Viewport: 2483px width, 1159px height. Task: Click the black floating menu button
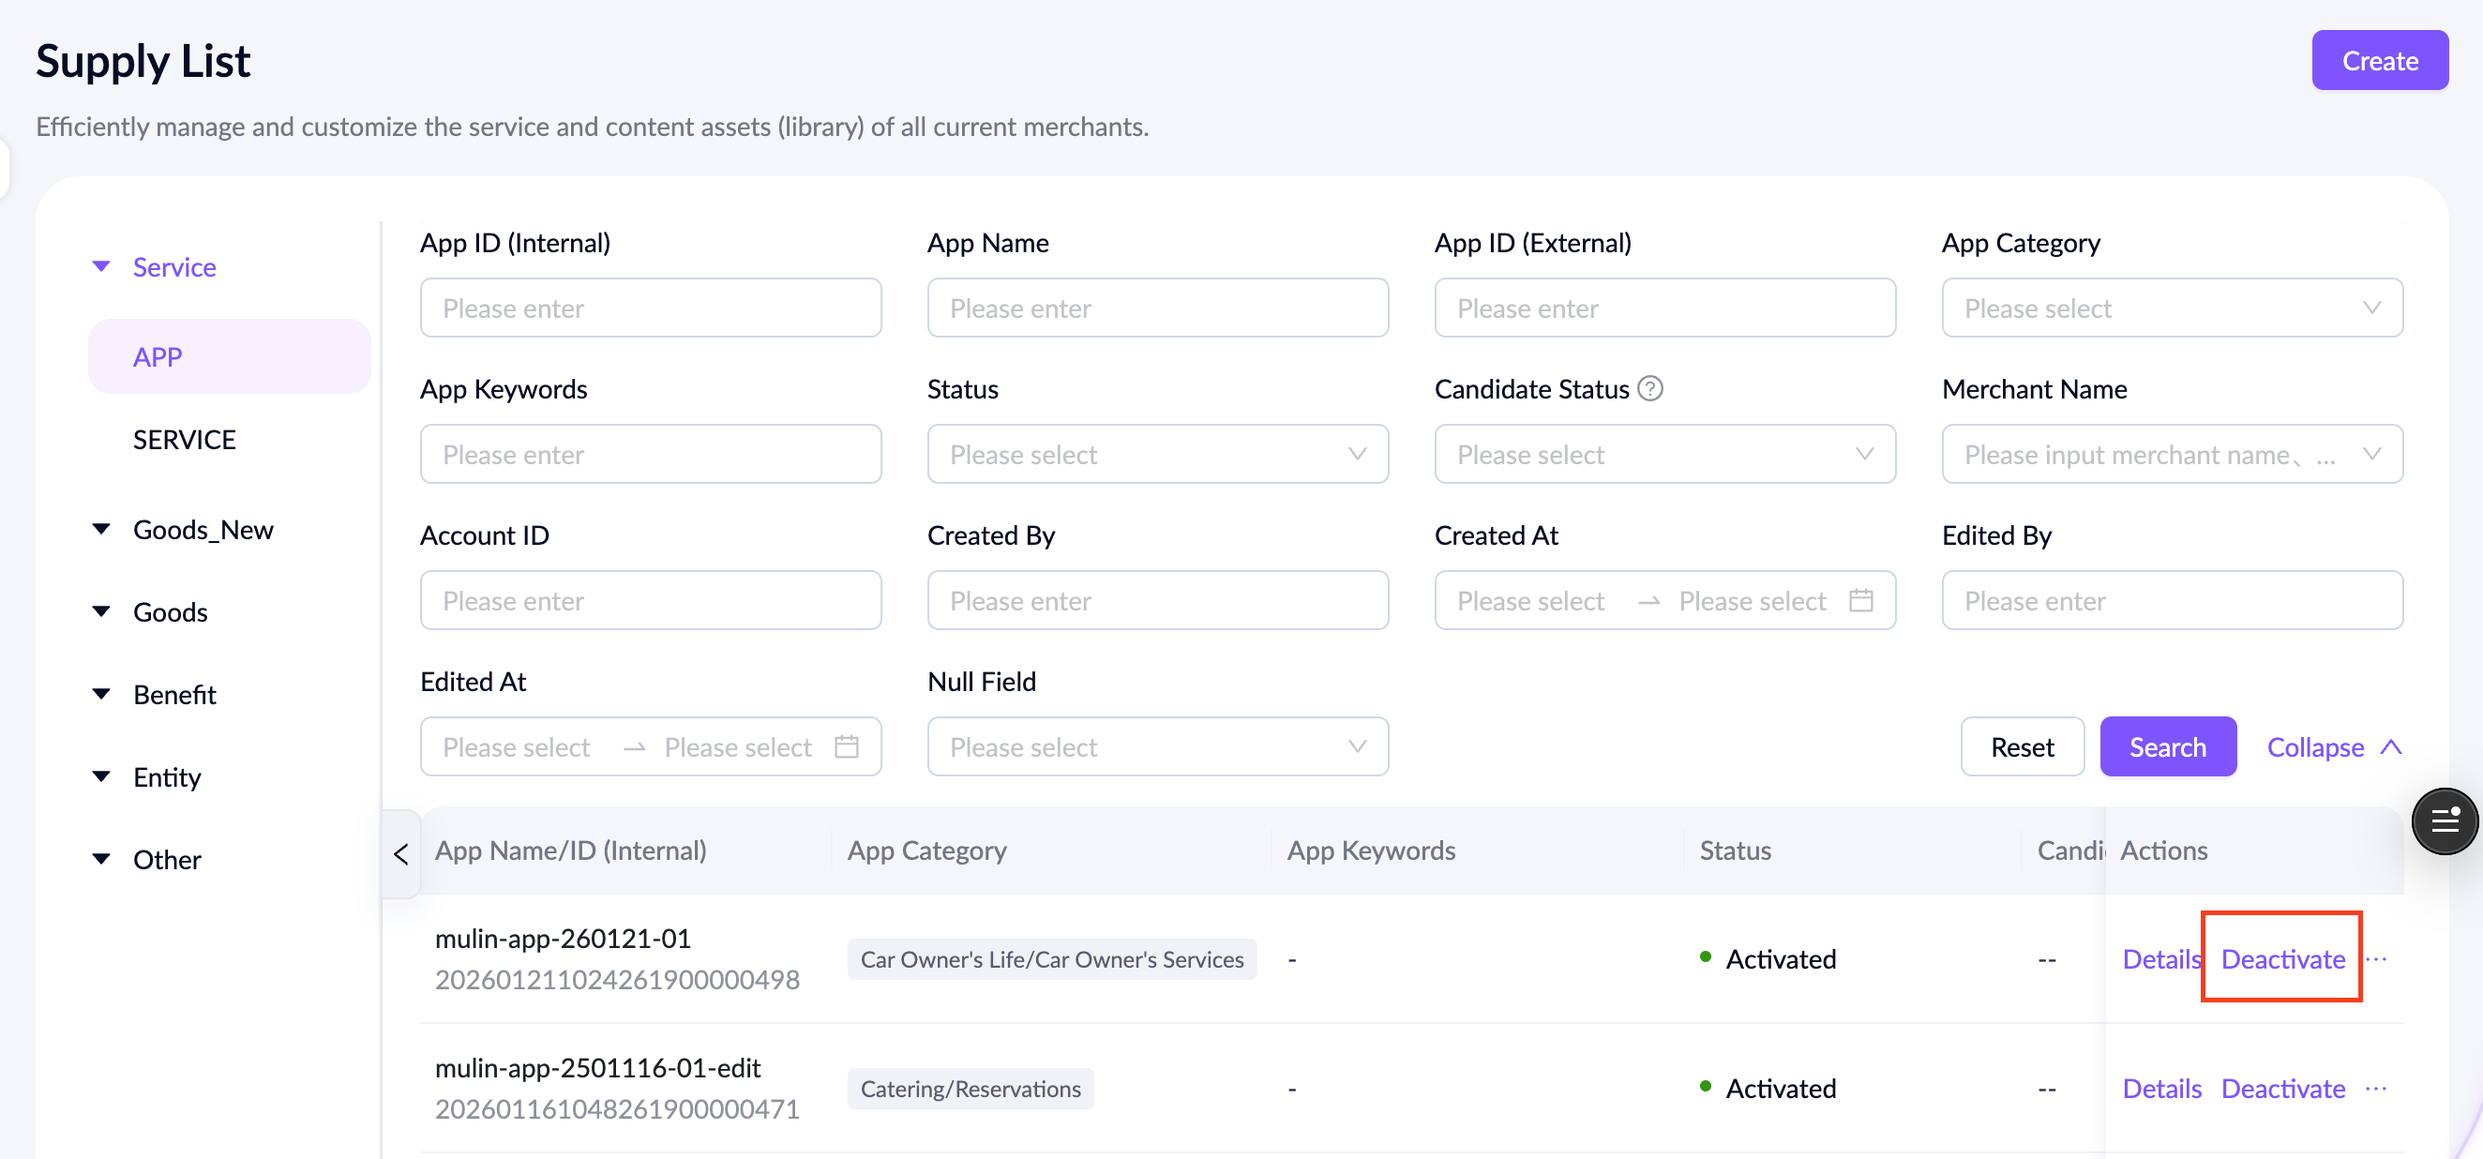coord(2444,820)
